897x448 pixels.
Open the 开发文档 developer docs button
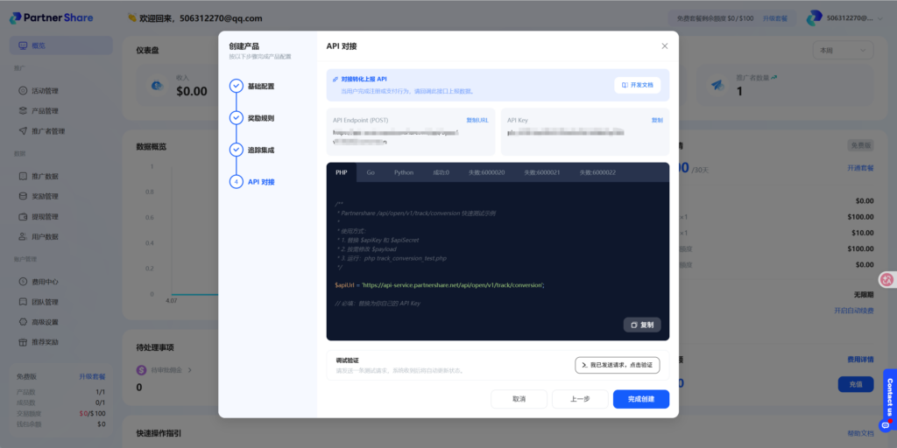click(637, 85)
